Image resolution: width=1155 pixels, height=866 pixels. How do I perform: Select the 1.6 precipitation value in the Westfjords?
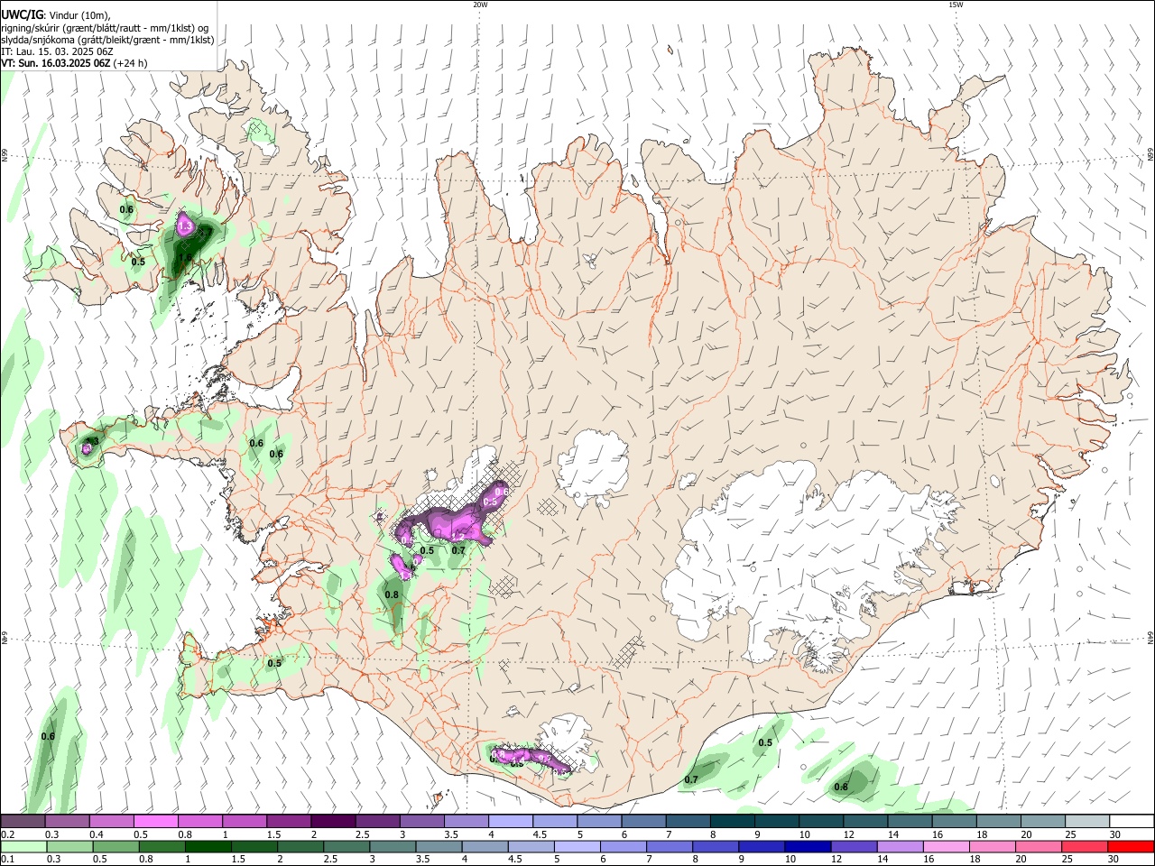[x=186, y=256]
